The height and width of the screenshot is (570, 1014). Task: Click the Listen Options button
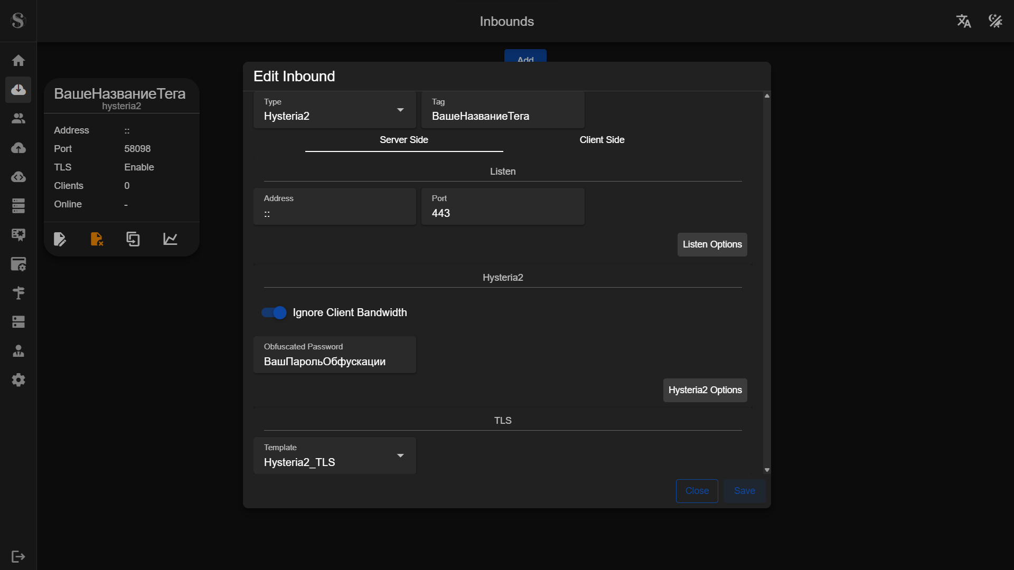click(712, 244)
